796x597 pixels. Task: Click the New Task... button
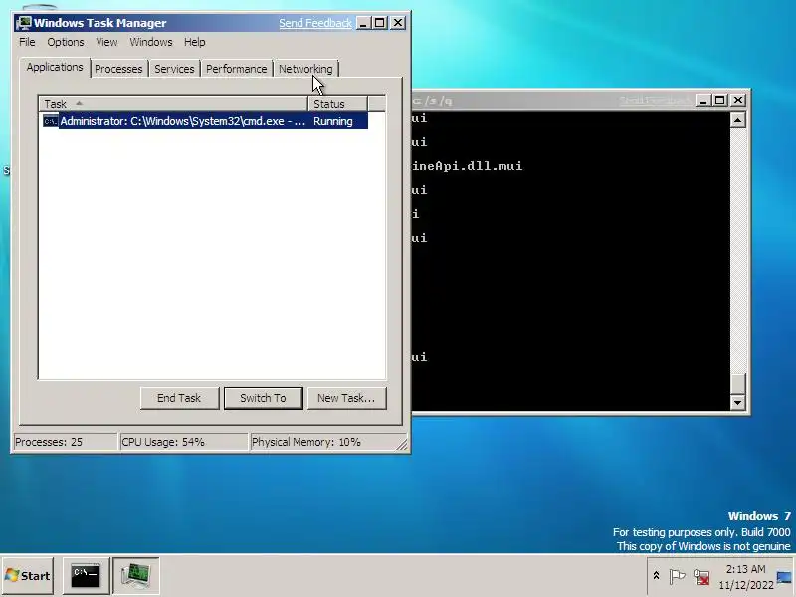point(346,398)
